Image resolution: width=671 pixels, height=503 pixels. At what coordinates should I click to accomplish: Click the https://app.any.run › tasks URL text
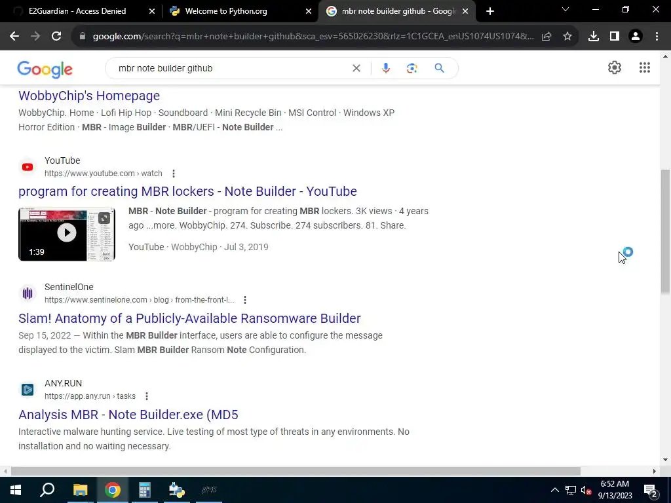click(x=90, y=396)
